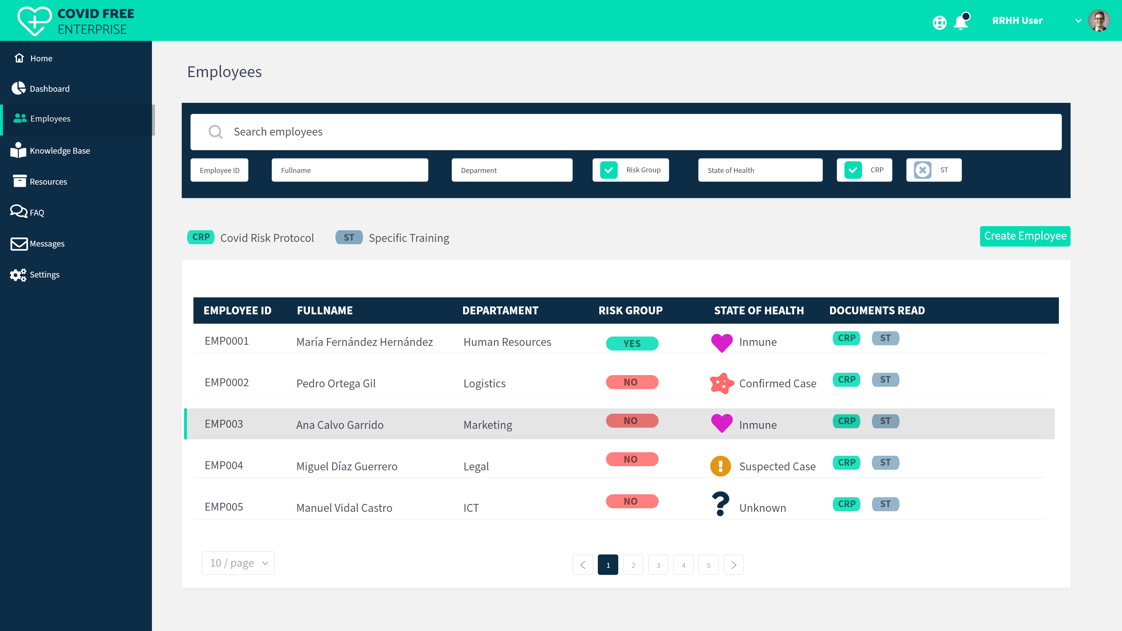Enable the ST filter checkbox
The height and width of the screenshot is (631, 1122).
point(922,170)
